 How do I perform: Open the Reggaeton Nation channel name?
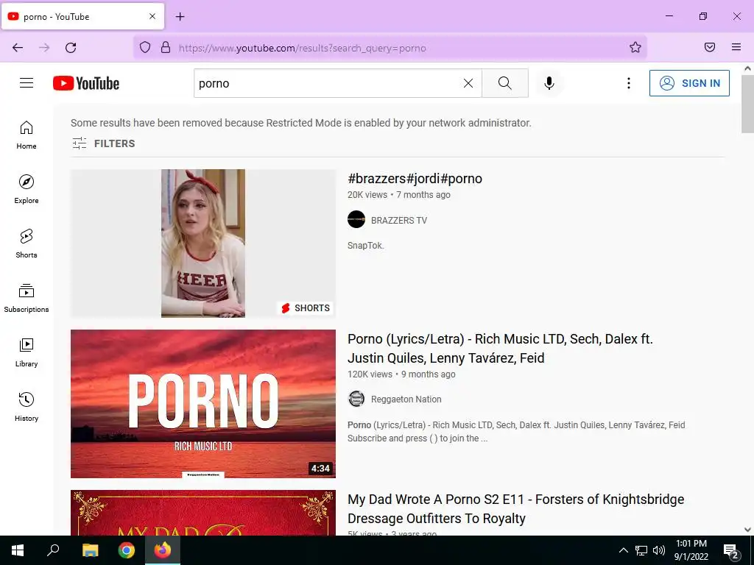pyautogui.click(x=406, y=399)
